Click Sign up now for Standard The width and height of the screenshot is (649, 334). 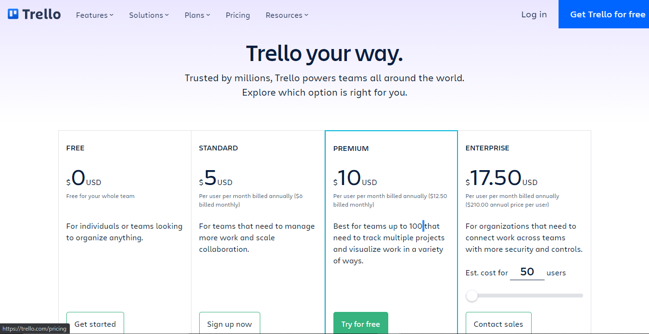pyautogui.click(x=229, y=323)
